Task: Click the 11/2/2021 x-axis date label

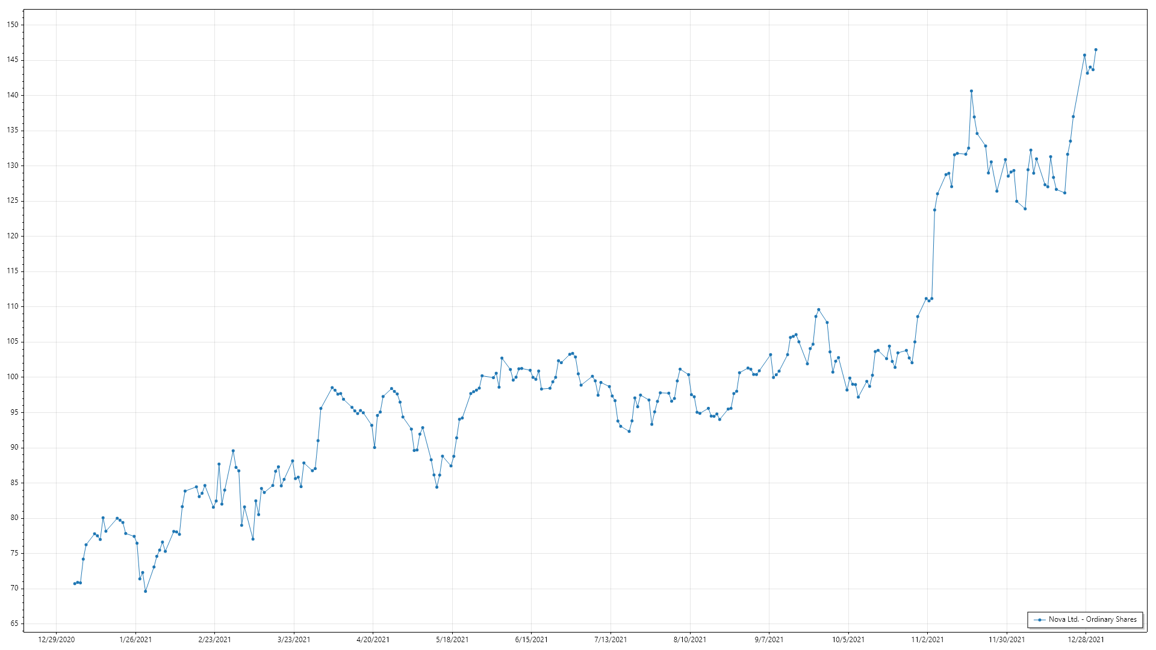Action: pos(927,639)
